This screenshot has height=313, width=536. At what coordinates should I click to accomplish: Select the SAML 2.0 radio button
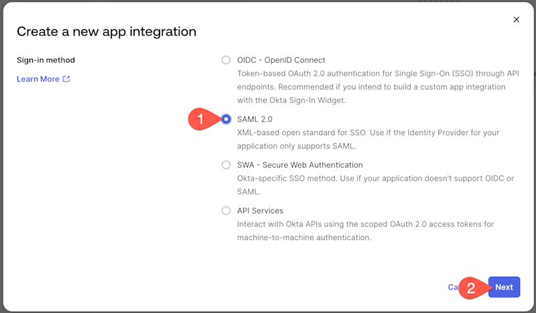pos(226,119)
